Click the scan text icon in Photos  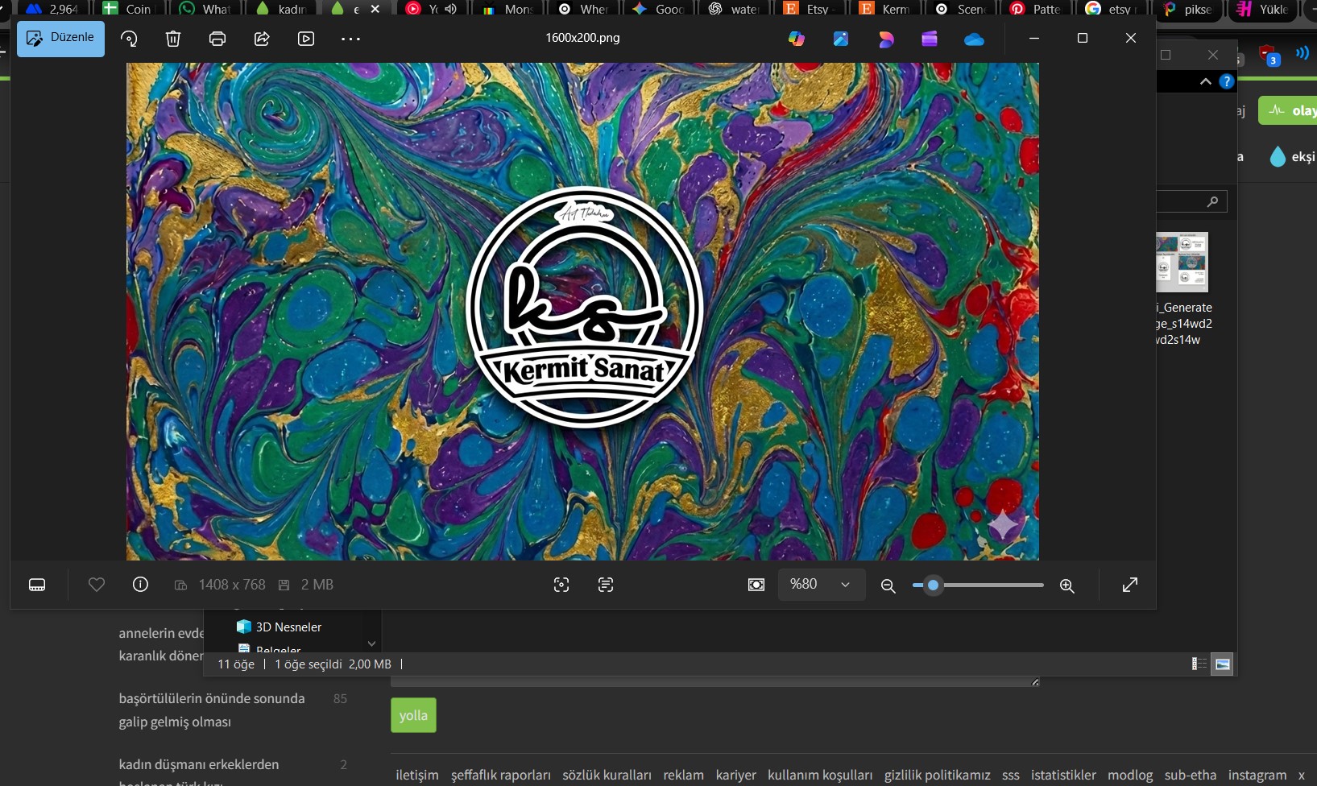pos(606,585)
